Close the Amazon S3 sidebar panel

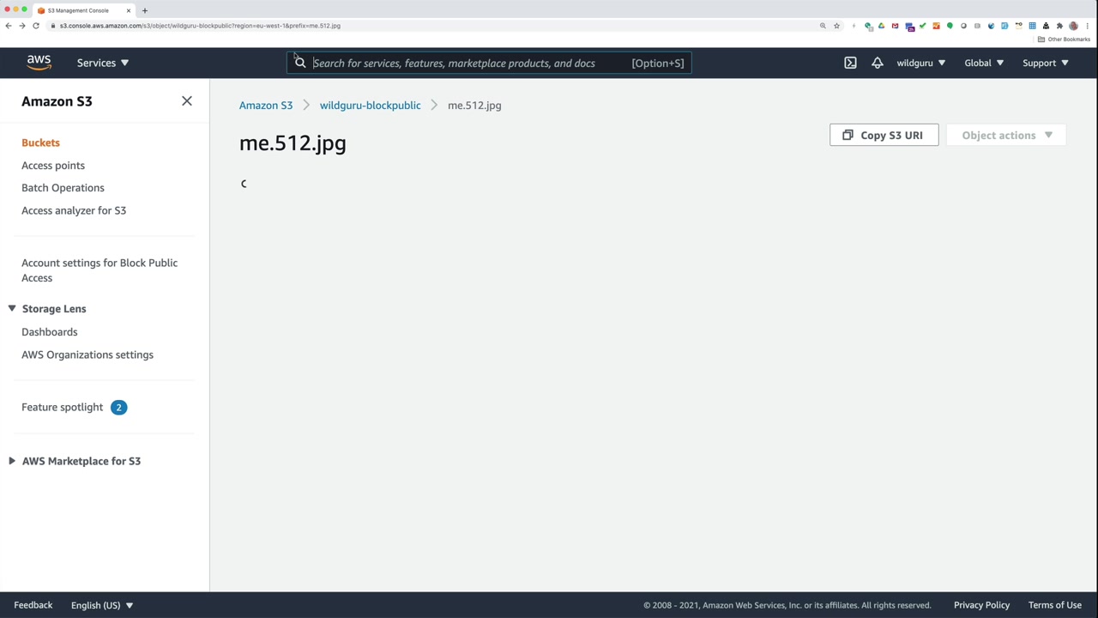(x=187, y=101)
